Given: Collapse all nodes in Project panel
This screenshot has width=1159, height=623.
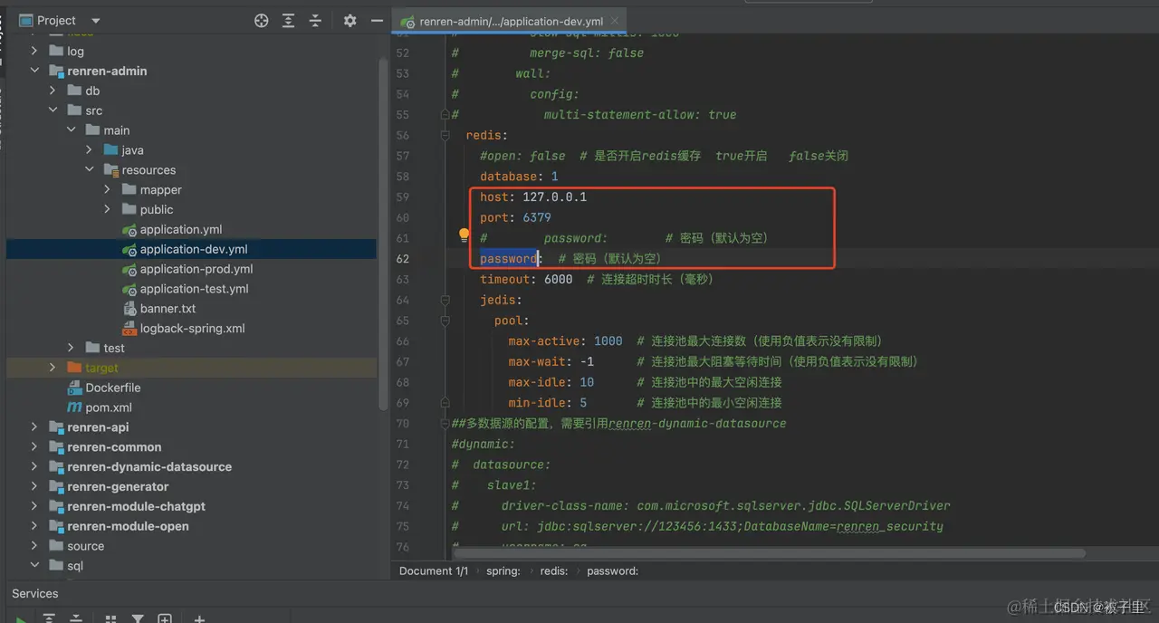Looking at the screenshot, I should coord(315,20).
